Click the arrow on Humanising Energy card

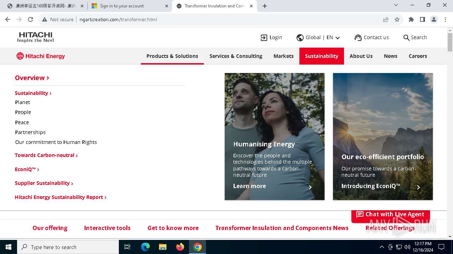310,187
